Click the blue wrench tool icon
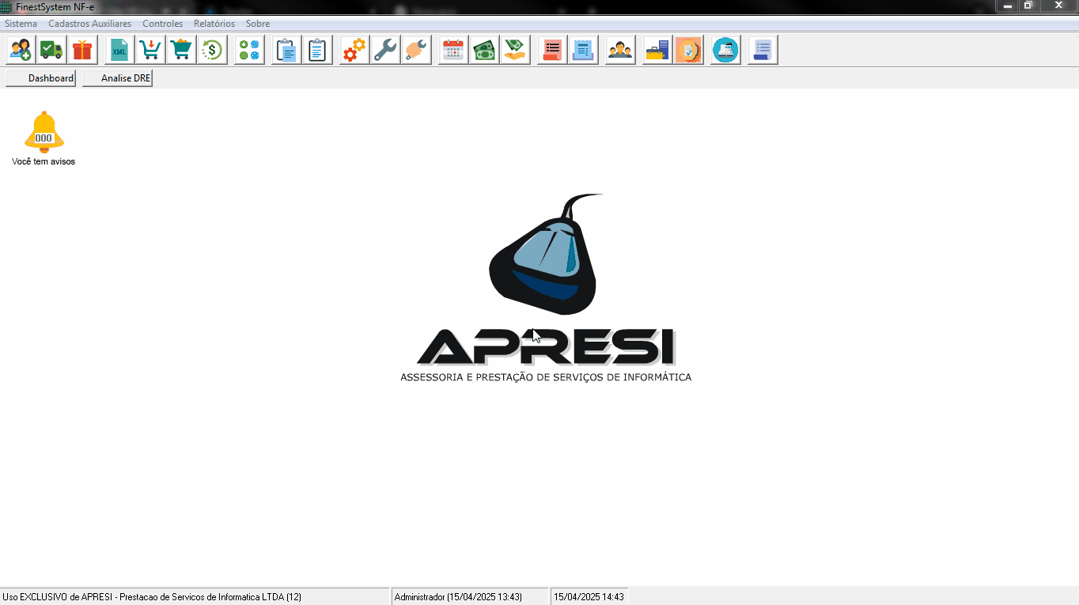Viewport: 1079px width, 605px height. [x=385, y=51]
